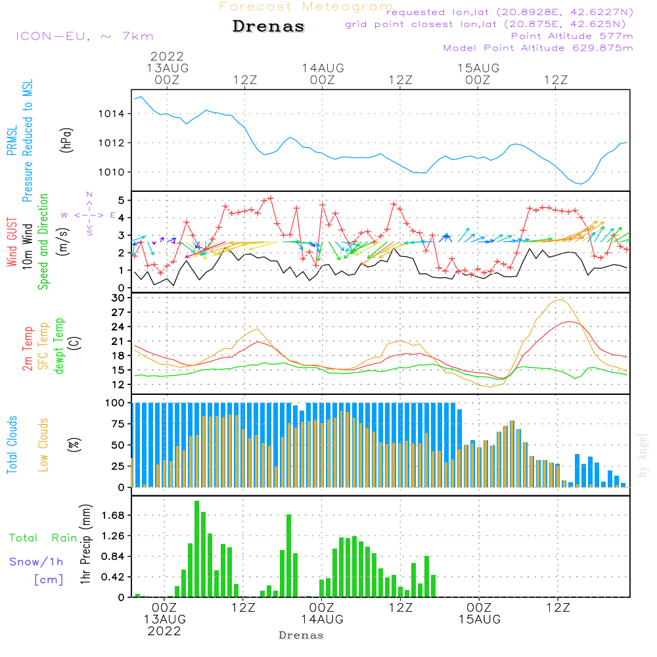Click the bold 'Drenas' chart title
This screenshot has width=657, height=657.
(269, 26)
